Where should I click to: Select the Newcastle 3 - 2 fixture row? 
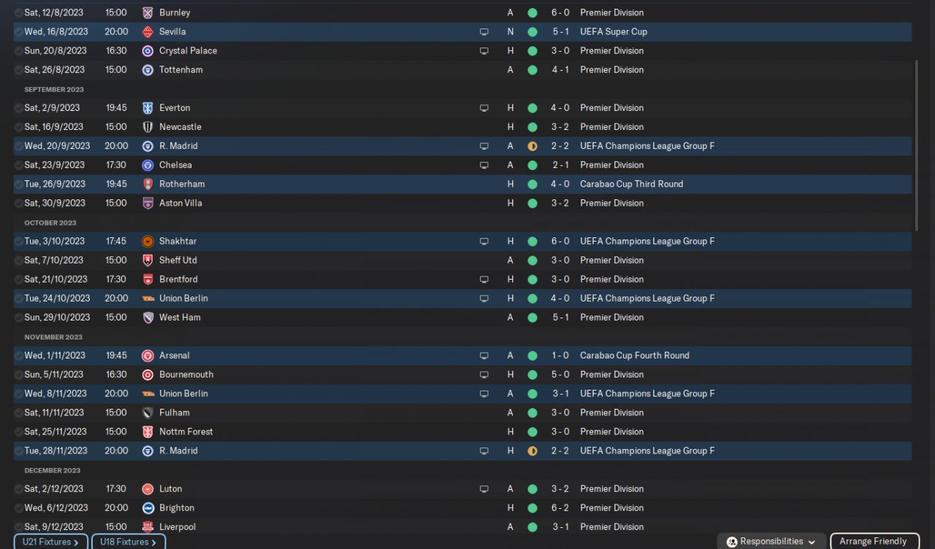(x=365, y=127)
